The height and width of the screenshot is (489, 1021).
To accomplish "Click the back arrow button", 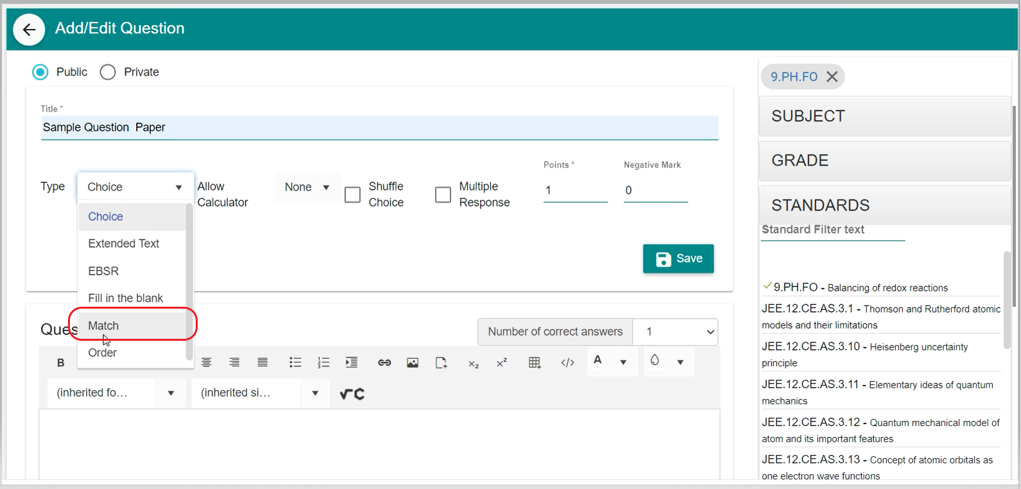I will pos(29,30).
